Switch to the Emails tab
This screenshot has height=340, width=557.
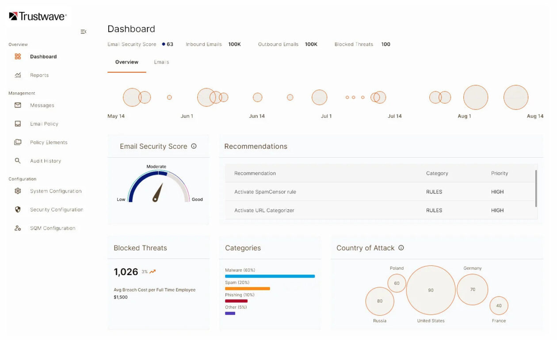pos(161,62)
